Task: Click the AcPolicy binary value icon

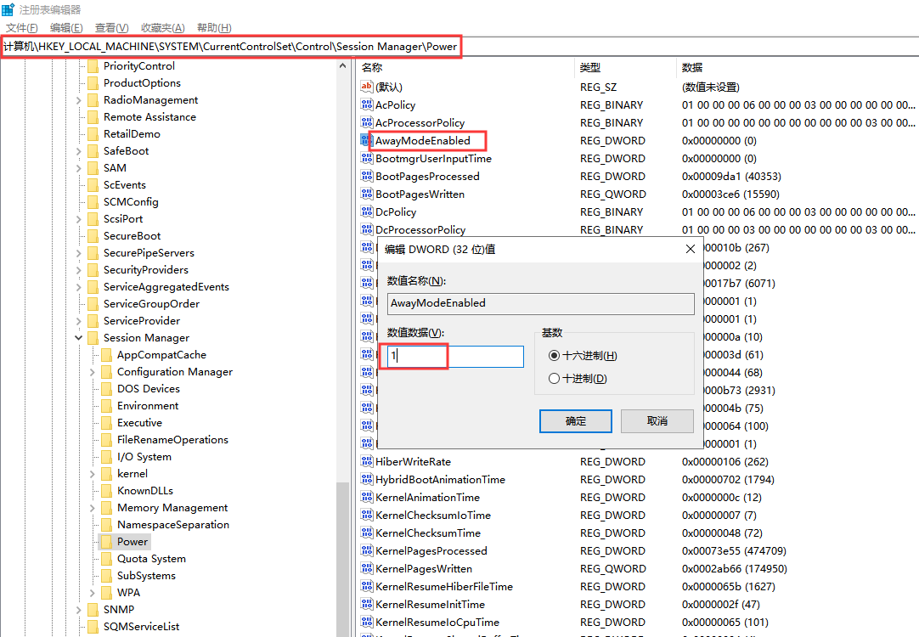Action: pyautogui.click(x=369, y=104)
